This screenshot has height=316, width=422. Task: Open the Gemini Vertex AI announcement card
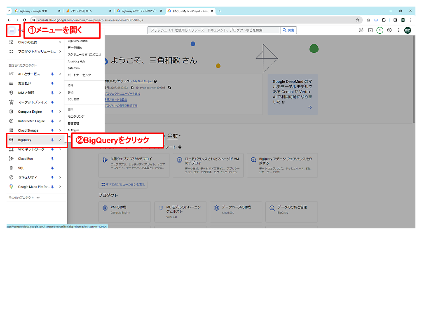(x=293, y=95)
